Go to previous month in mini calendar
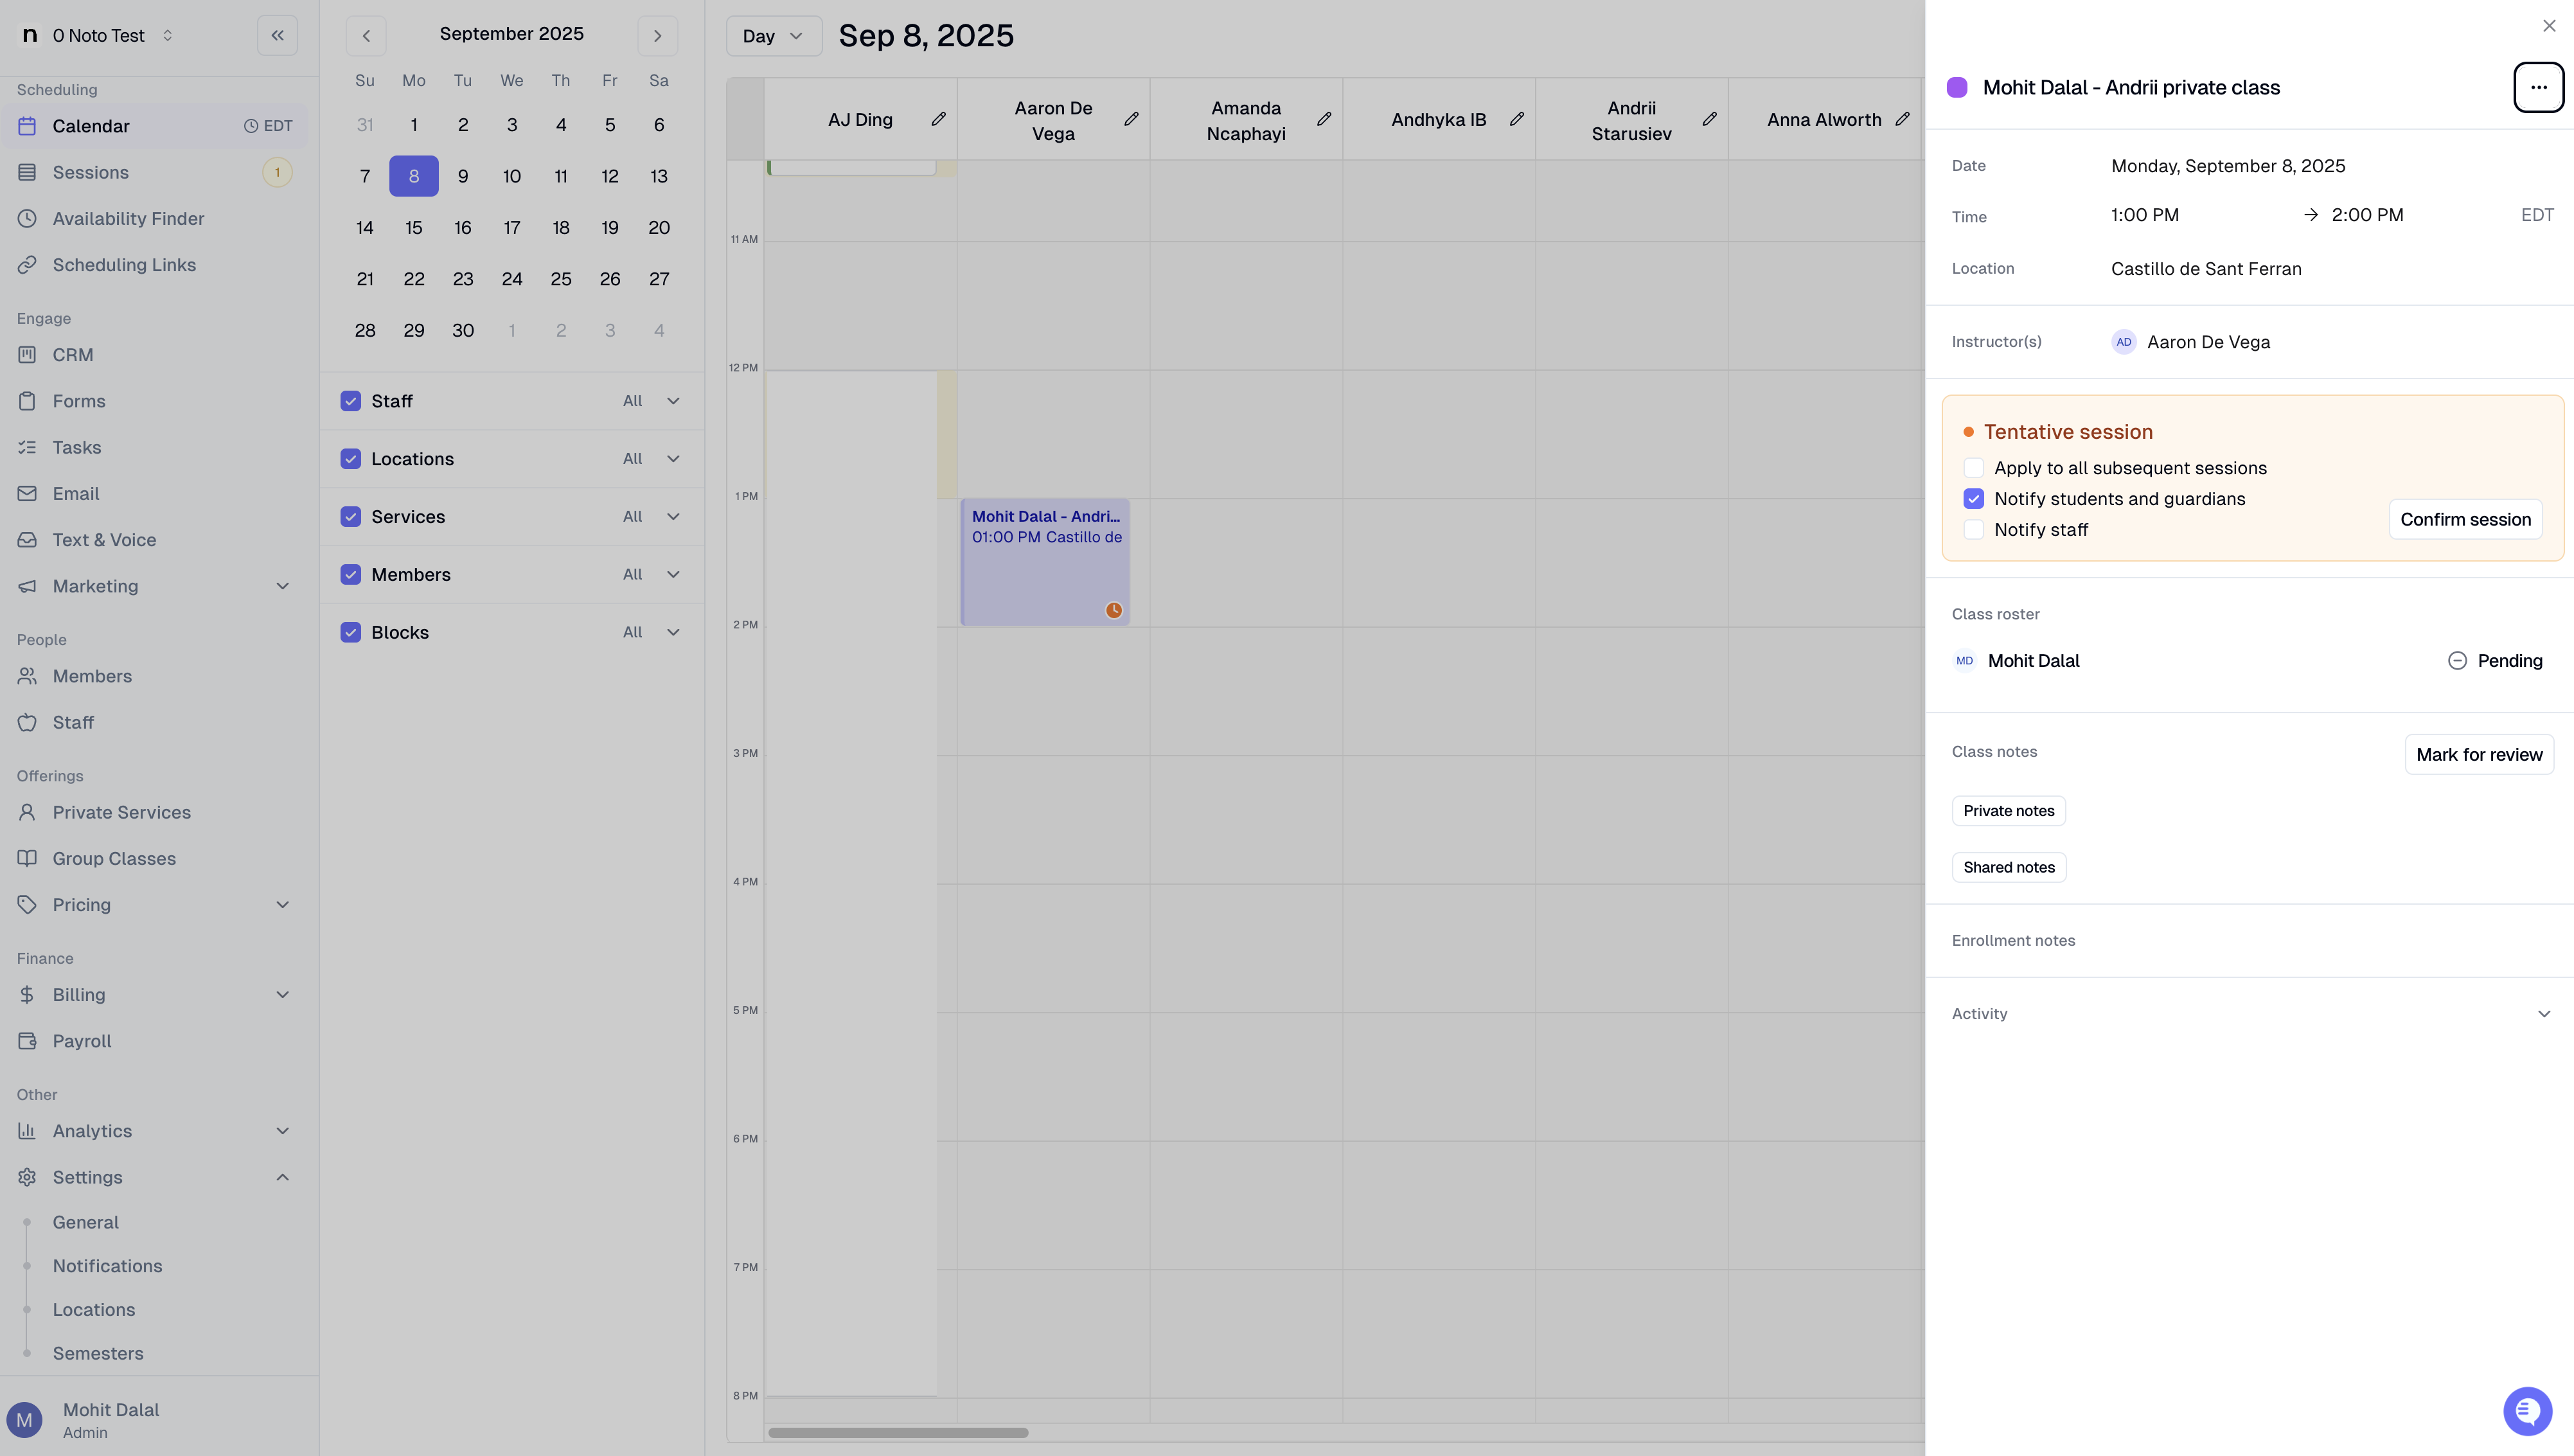The width and height of the screenshot is (2574, 1456). coord(366,35)
